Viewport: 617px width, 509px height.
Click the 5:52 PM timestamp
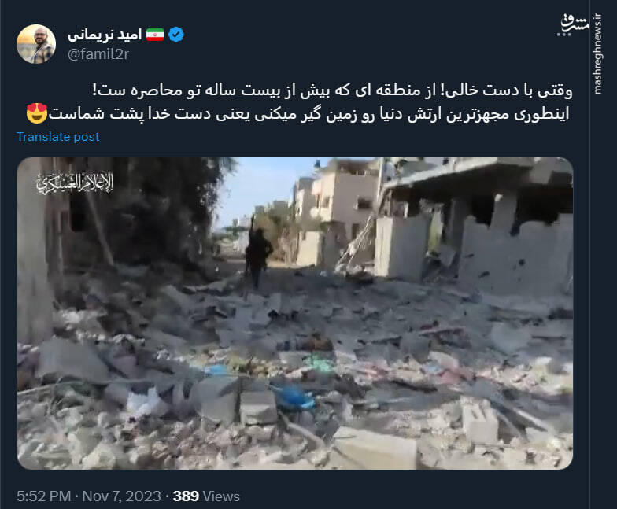click(x=44, y=496)
